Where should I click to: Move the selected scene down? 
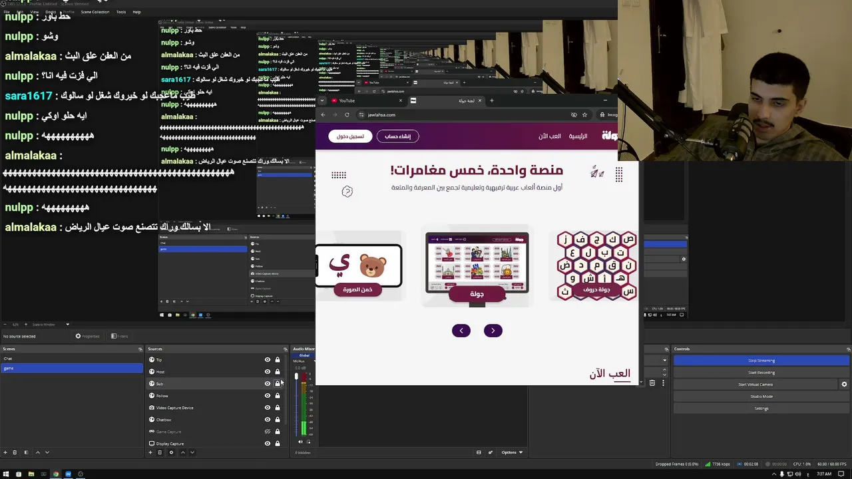(47, 452)
